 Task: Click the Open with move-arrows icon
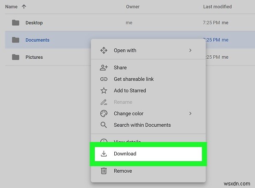tap(104, 51)
